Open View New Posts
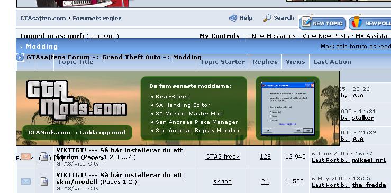This screenshot has height=193, width=391. tap(325, 36)
